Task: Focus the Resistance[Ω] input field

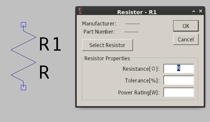Action: click(179, 69)
